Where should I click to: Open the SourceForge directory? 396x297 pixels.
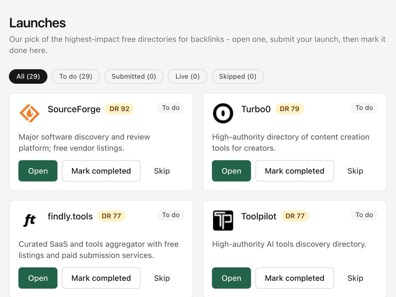[x=38, y=171]
